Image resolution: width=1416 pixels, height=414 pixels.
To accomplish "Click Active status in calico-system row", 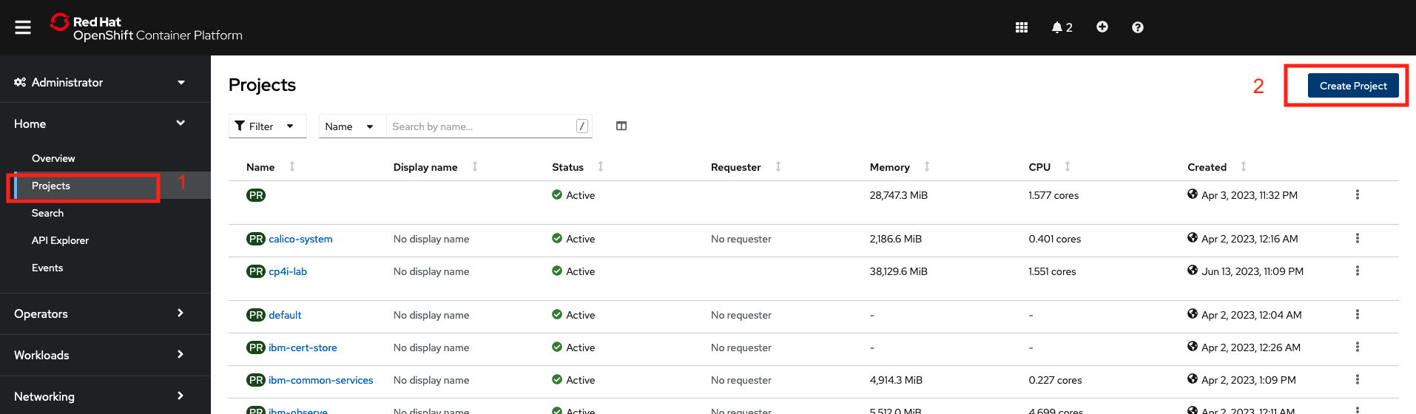I will click(x=573, y=239).
